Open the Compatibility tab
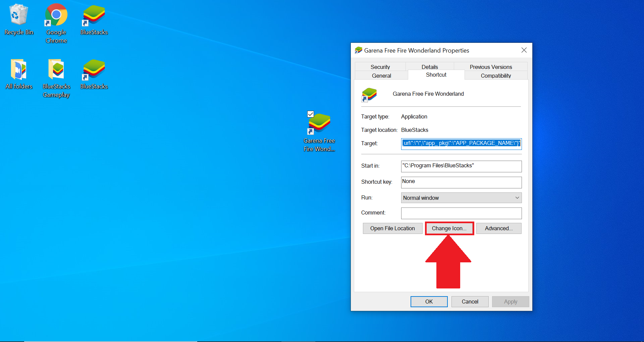 point(496,76)
